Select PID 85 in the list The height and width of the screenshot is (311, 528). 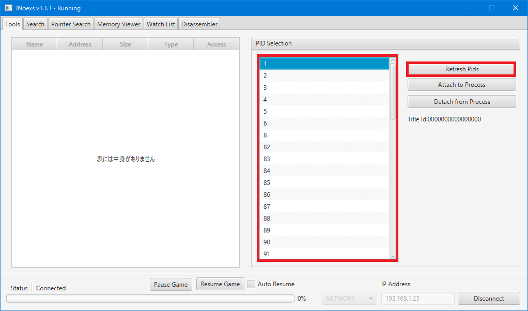pyautogui.click(x=324, y=183)
